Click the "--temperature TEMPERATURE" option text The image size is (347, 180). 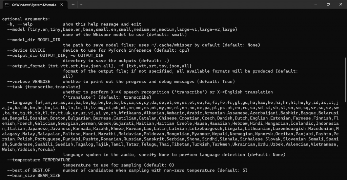point(39,160)
